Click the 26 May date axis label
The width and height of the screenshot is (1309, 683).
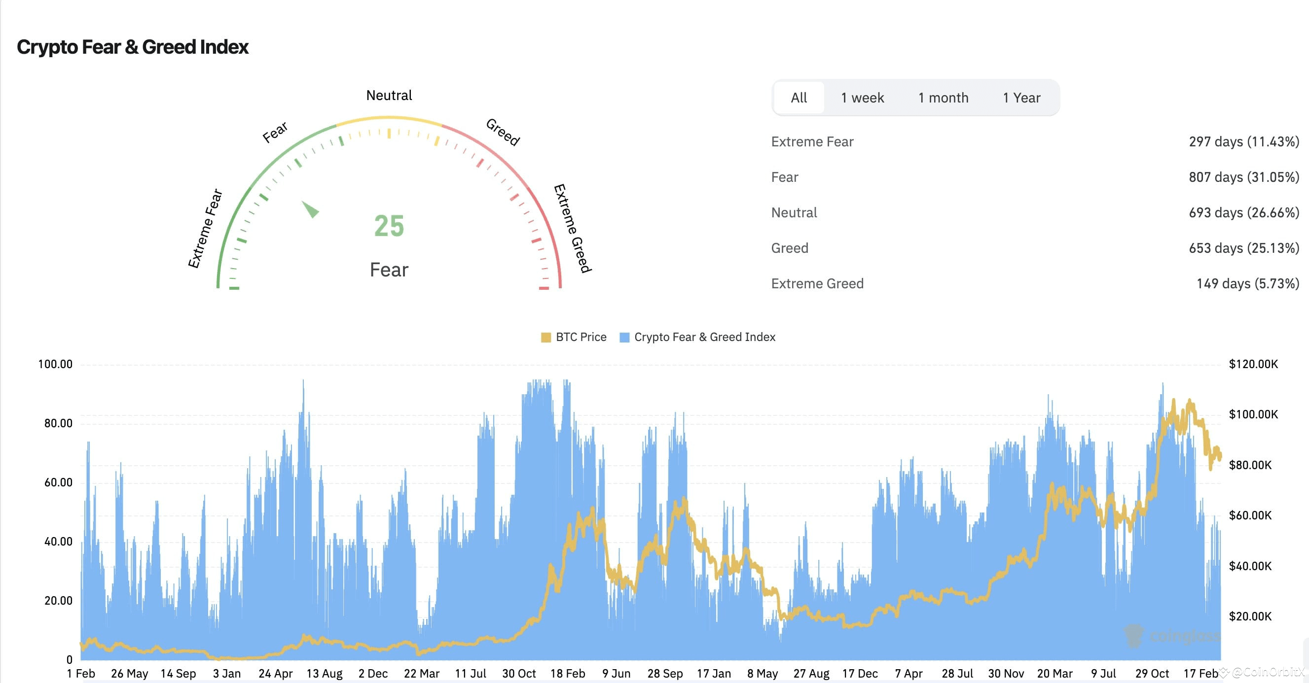tap(130, 674)
